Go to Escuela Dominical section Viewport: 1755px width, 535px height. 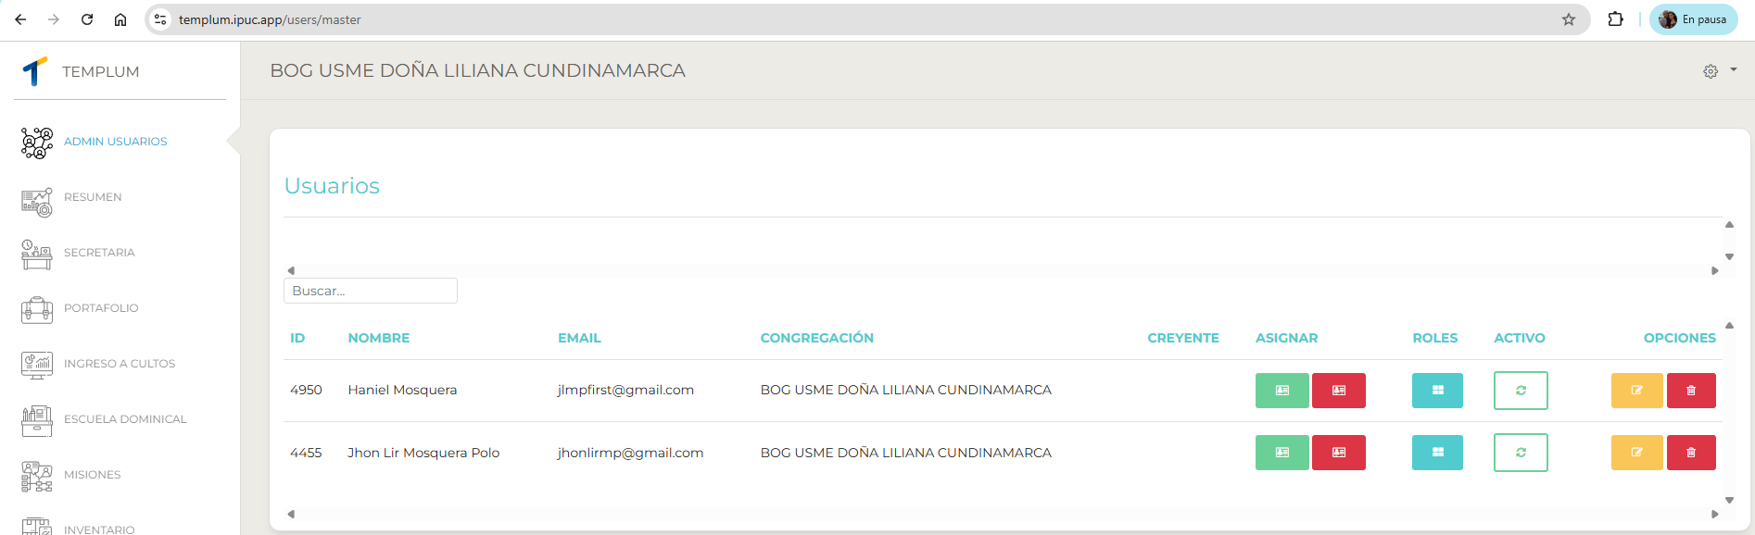coord(125,419)
